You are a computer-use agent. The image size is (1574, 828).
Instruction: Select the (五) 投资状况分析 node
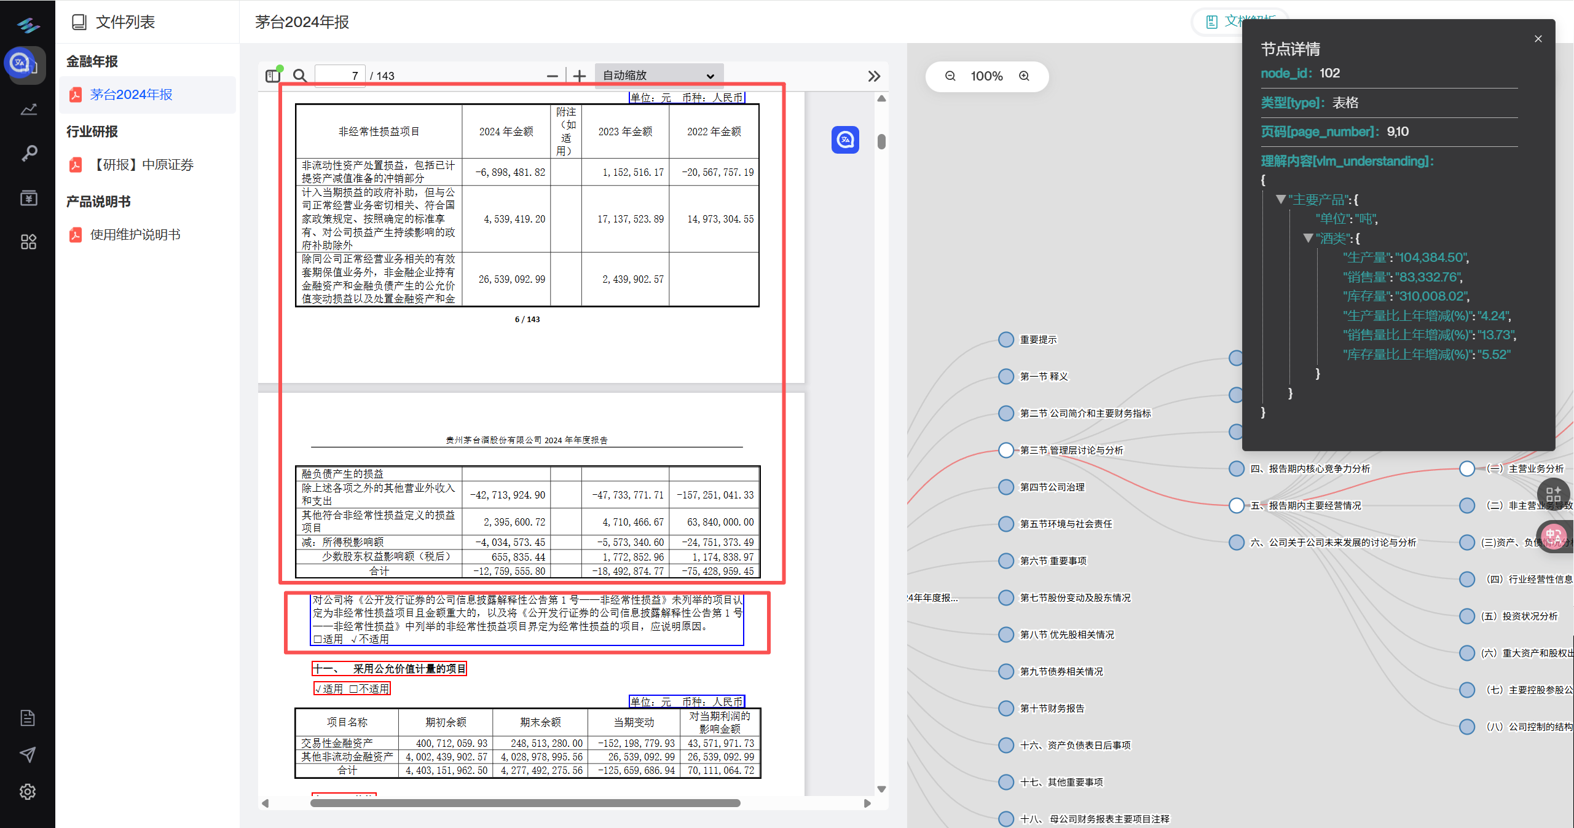[x=1467, y=616]
